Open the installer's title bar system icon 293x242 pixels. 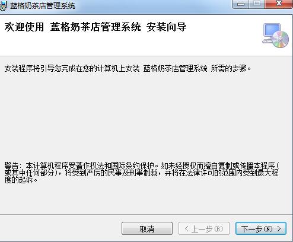[x=4, y=5]
